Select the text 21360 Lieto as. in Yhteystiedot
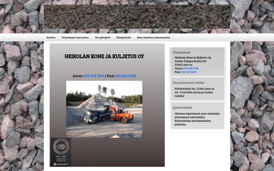Image resolution: width=274 pixels, height=171 pixels. [184, 65]
